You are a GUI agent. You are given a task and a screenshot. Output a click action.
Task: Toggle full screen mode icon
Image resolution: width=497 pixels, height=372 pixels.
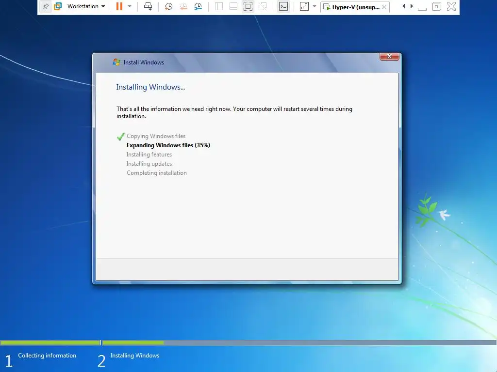[x=248, y=6]
